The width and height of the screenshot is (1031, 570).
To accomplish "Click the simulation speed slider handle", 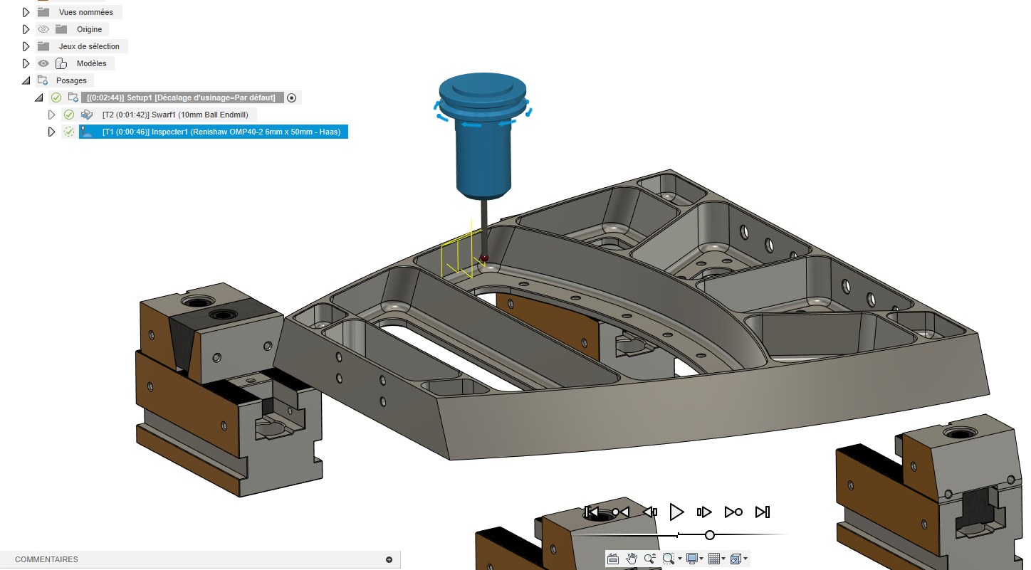I will coord(709,534).
